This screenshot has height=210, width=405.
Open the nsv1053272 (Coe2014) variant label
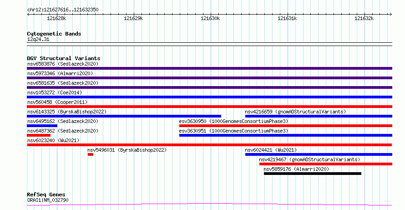(55, 92)
